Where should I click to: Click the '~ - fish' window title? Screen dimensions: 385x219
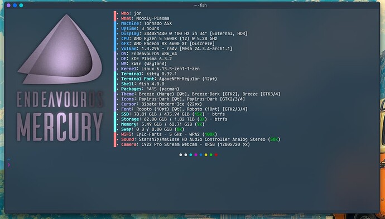pyautogui.click(x=200, y=5)
